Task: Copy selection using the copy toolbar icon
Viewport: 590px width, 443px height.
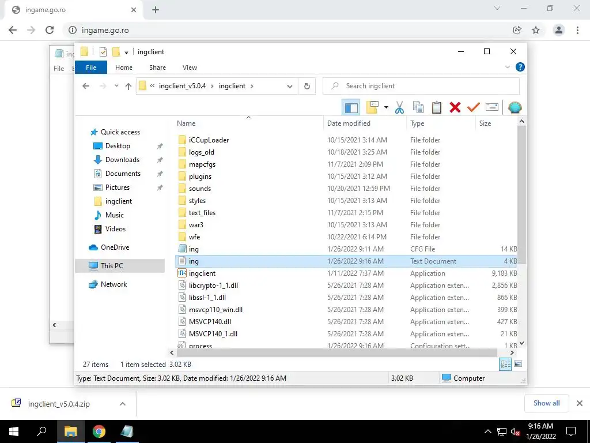Action: click(x=418, y=108)
